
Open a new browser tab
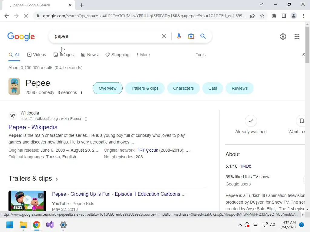click(82, 5)
